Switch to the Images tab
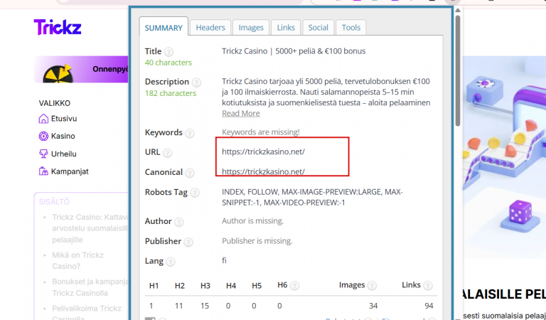This screenshot has height=320, width=546. 251,28
